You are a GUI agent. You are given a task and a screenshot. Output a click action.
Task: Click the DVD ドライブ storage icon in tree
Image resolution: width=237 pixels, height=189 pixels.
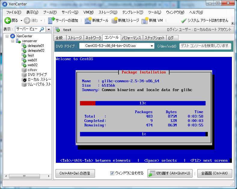(x=24, y=75)
